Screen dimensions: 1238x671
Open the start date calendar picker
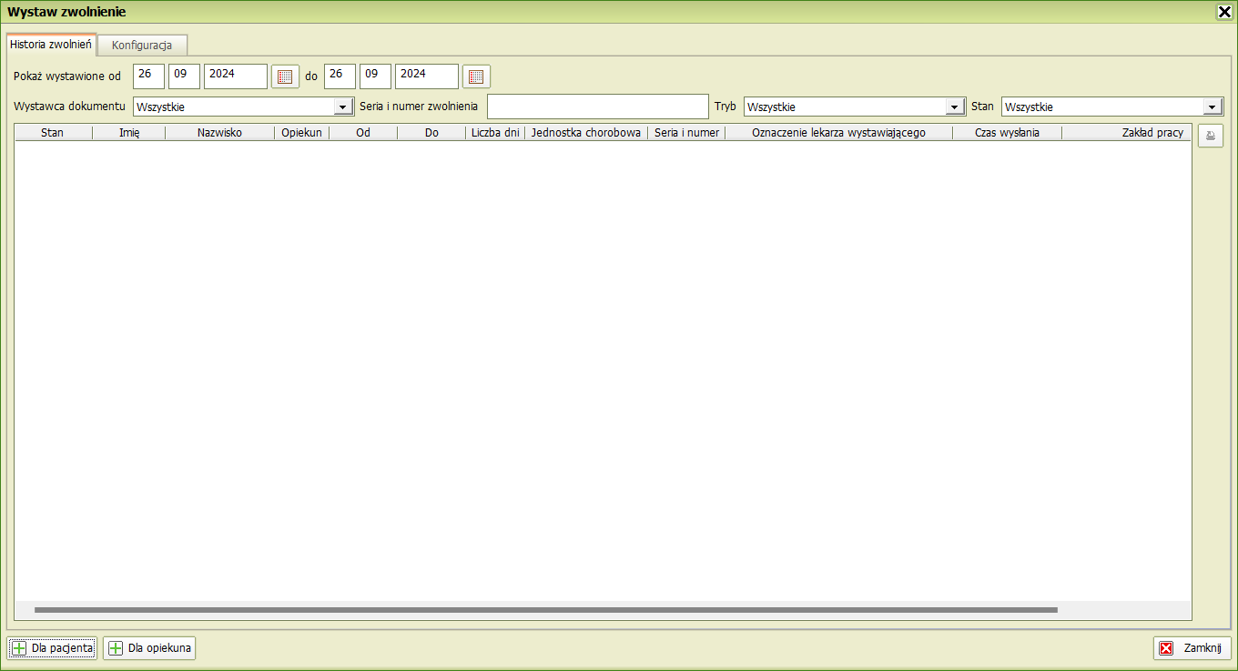pos(285,76)
